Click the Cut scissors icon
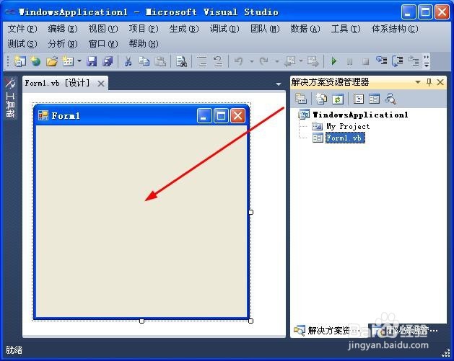The image size is (454, 361). click(x=128, y=61)
